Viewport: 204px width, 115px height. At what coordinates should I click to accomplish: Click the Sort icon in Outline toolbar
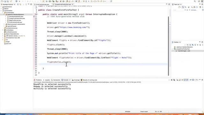[x=190, y=45]
